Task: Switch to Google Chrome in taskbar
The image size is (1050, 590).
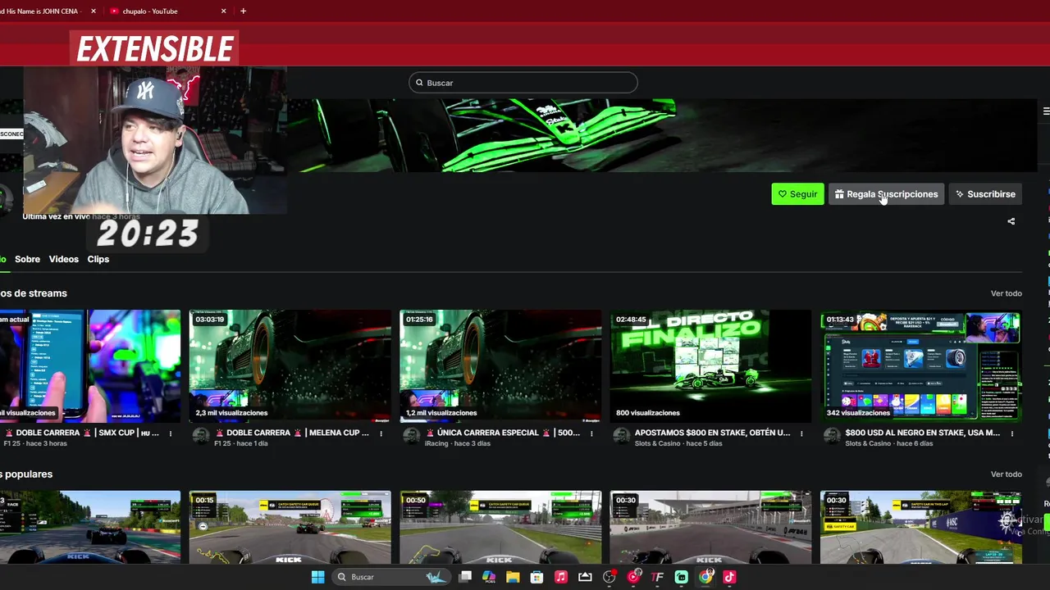Action: (705, 577)
